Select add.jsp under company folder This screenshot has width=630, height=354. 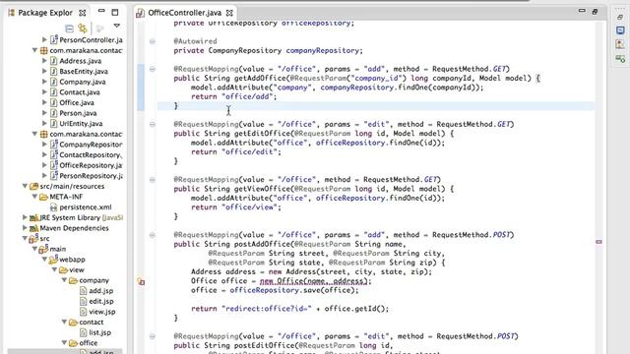(100, 291)
